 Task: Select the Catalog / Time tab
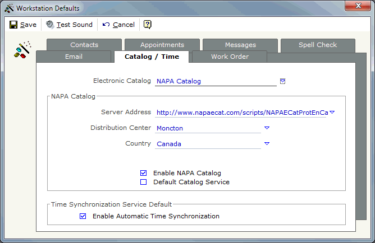point(152,57)
